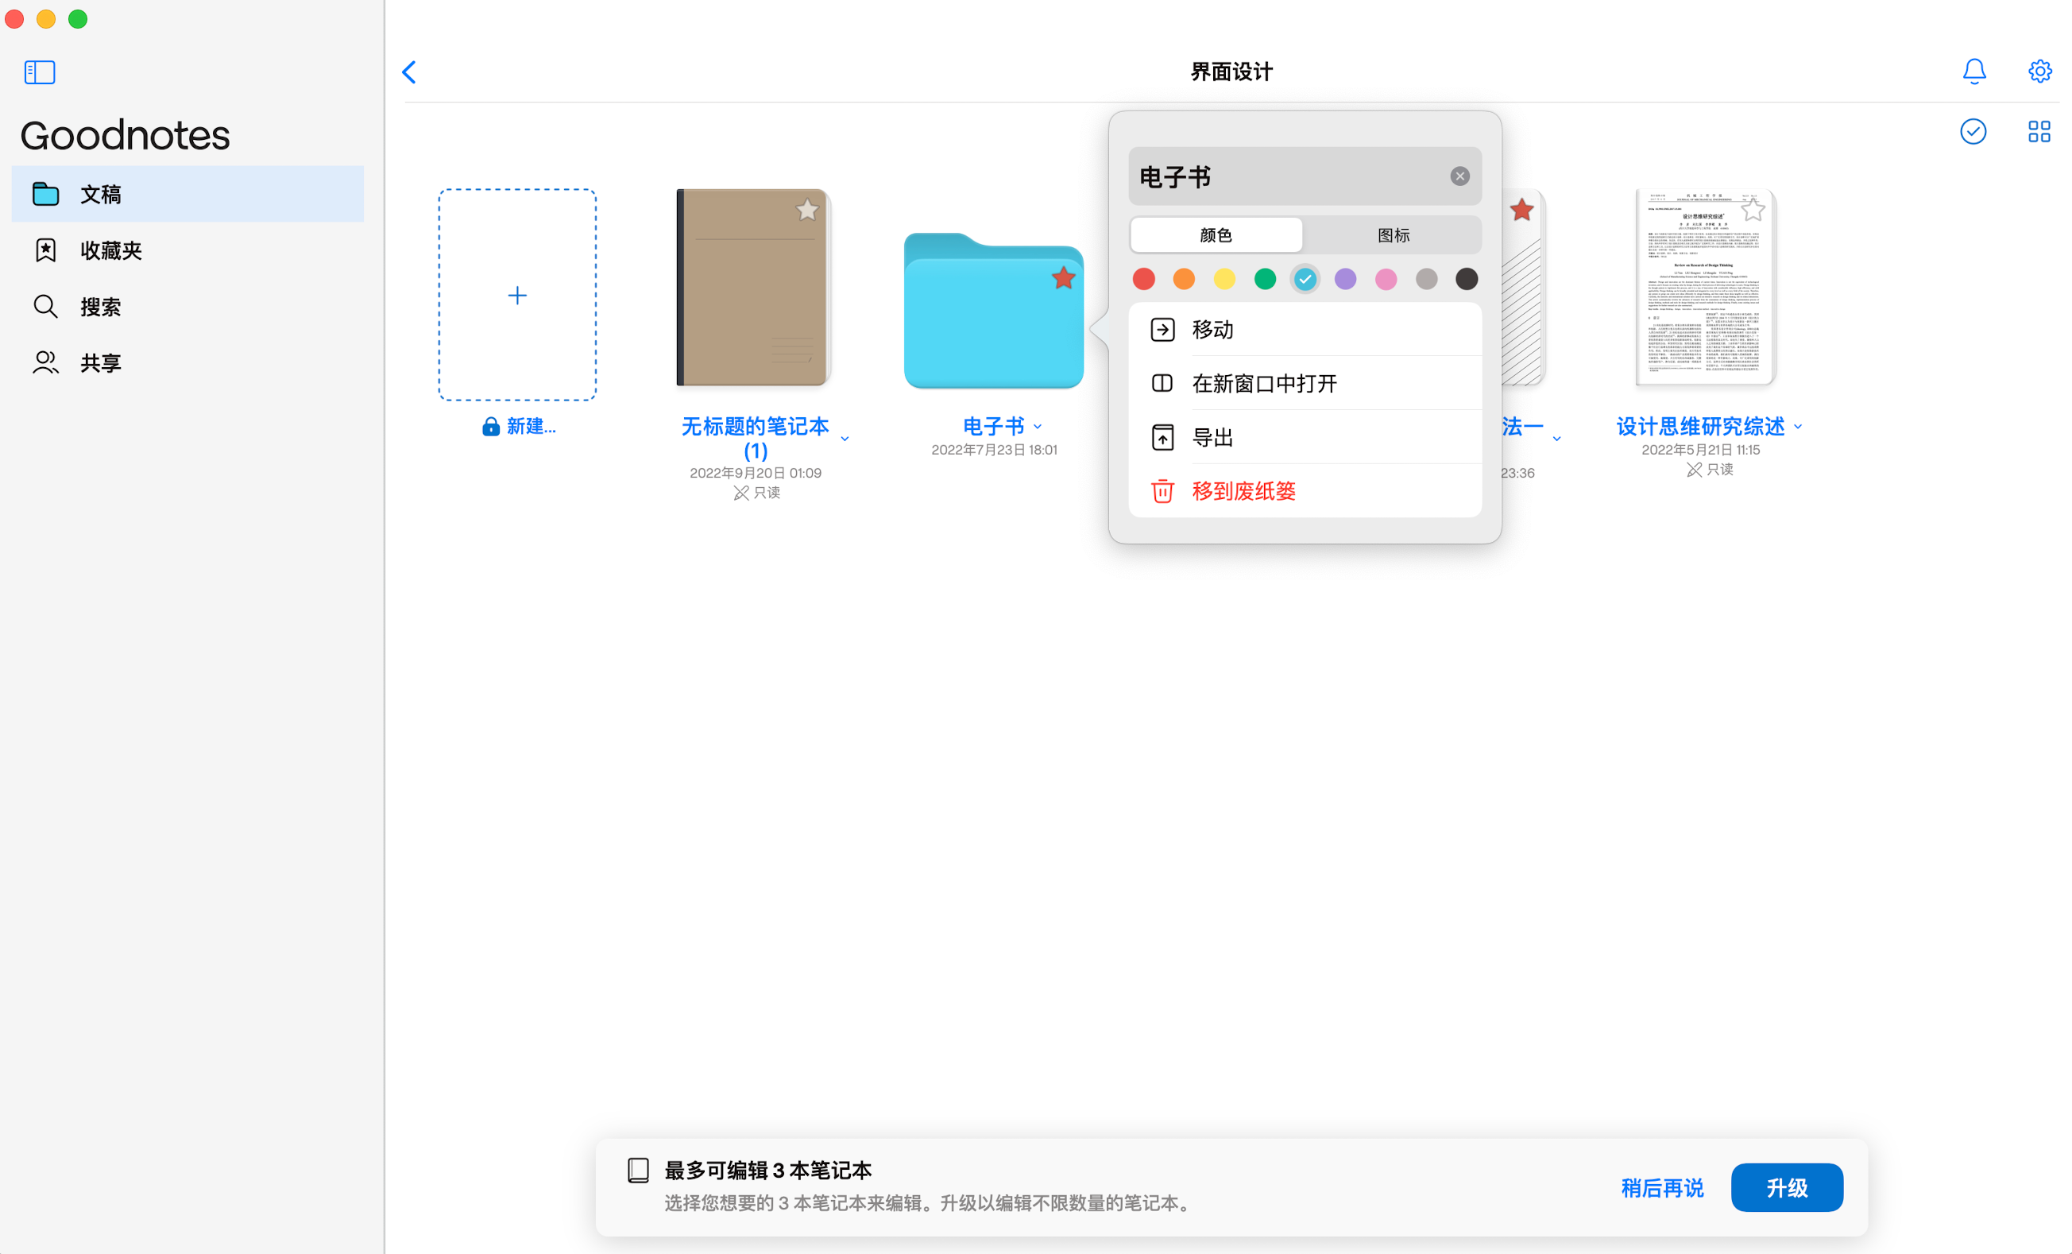Viewport: 2072px width, 1254px height.
Task: Pick the selected blue color swatch
Action: [x=1305, y=278]
